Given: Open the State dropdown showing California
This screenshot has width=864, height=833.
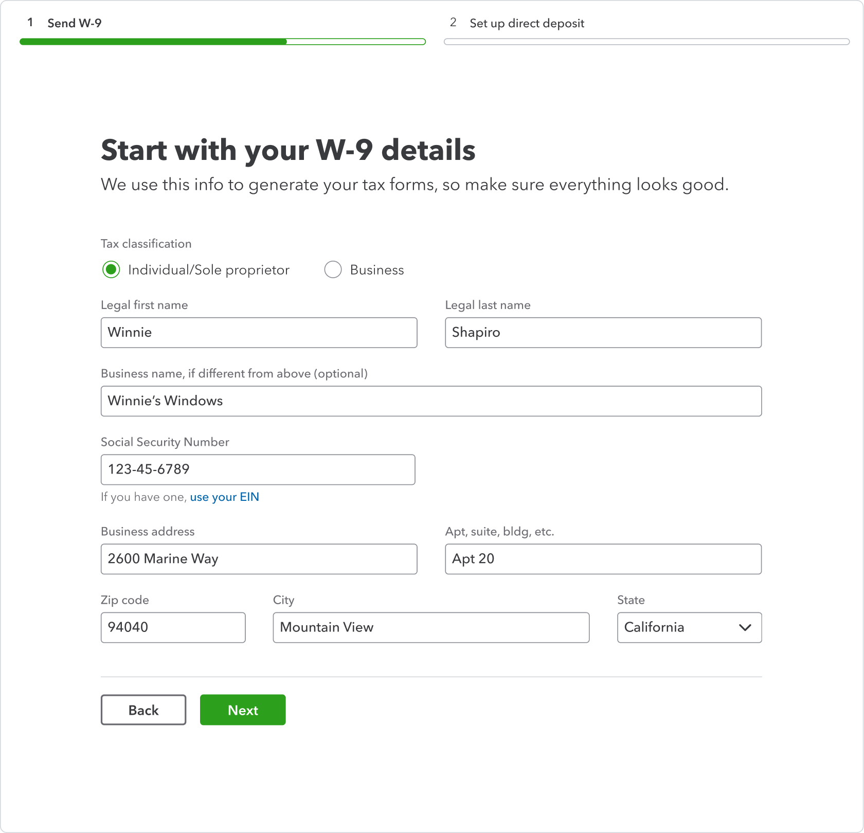Looking at the screenshot, I should 688,627.
